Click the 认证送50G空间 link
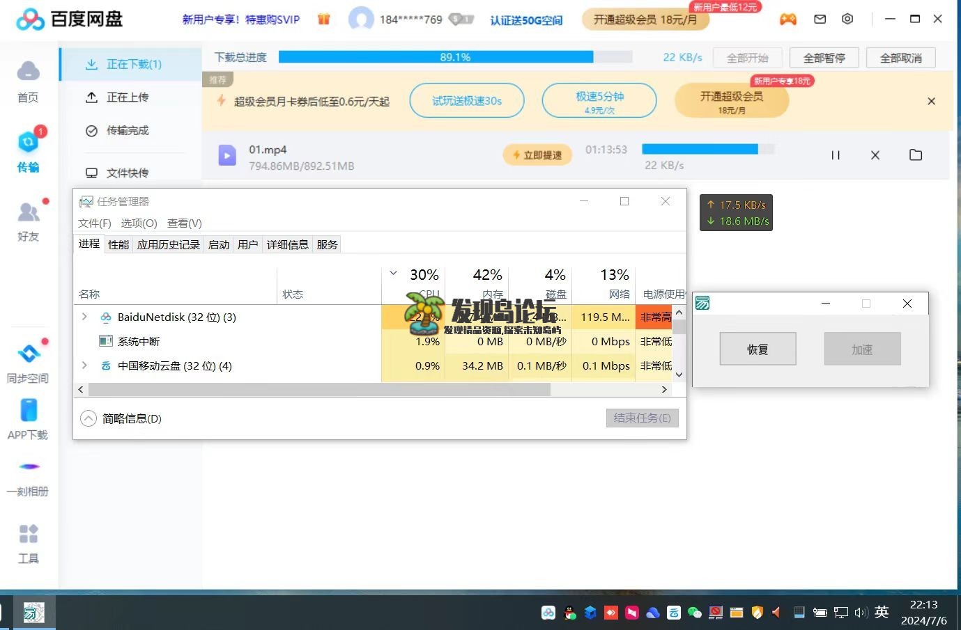This screenshot has height=630, width=961. point(526,20)
